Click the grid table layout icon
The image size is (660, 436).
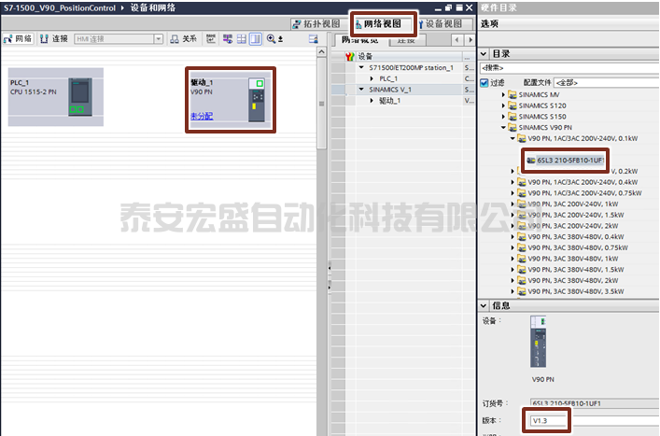(242, 38)
